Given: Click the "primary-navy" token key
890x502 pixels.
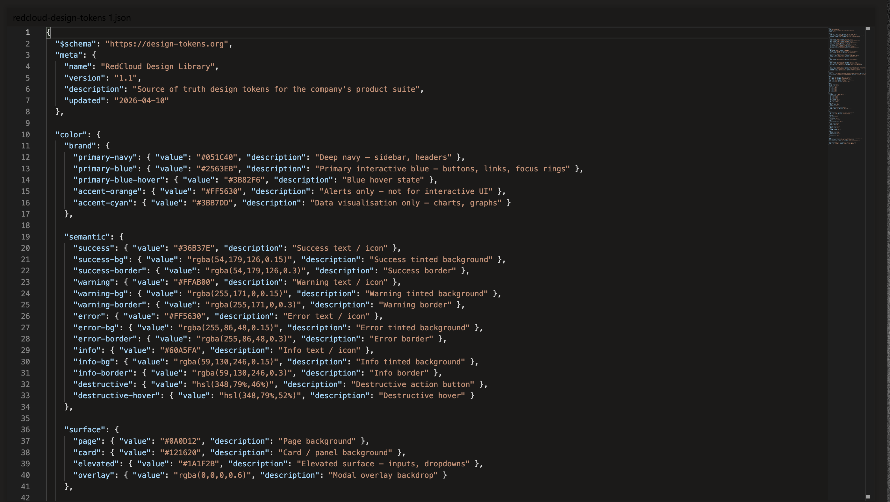Looking at the screenshot, I should [x=105, y=157].
